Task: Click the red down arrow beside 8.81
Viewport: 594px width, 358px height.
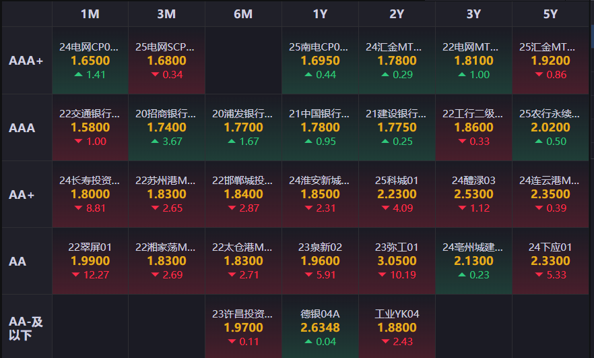Action: 79,208
